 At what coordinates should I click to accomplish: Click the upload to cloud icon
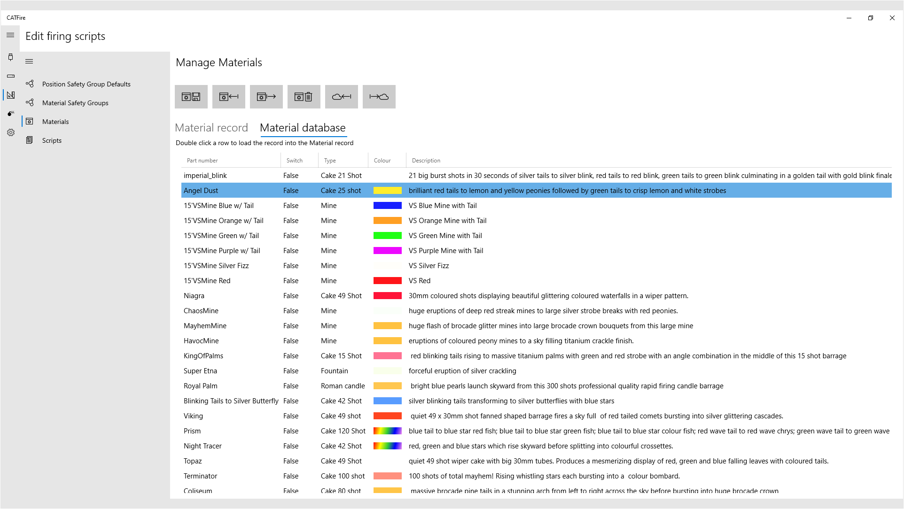tap(379, 97)
